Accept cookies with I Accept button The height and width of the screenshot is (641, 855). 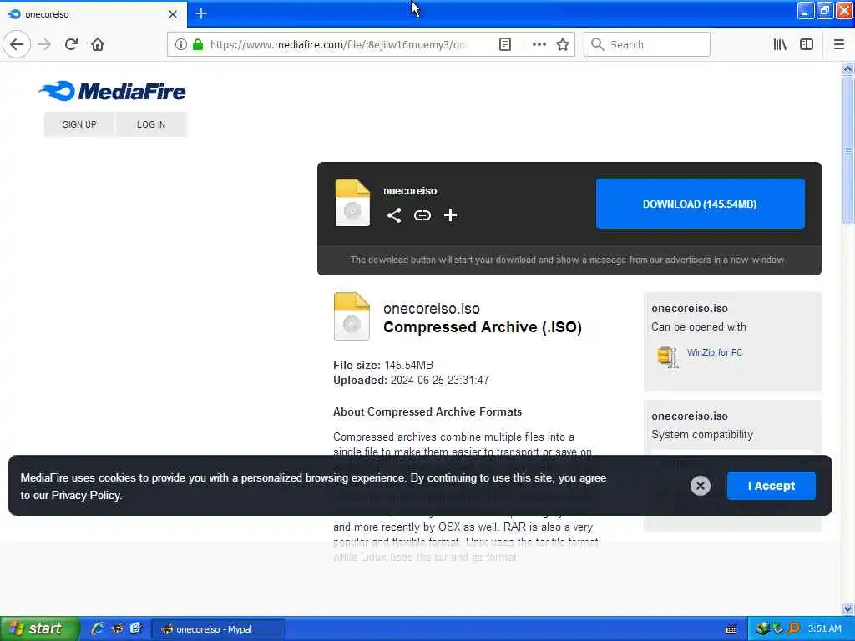(771, 486)
